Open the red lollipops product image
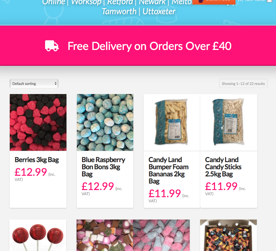The image size is (276, 251). tap(38, 235)
